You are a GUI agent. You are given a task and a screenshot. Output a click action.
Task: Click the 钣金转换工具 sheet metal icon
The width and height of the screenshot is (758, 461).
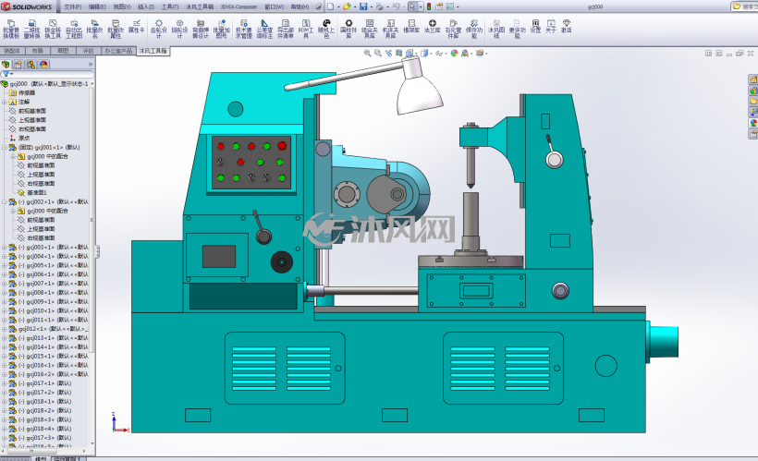(53, 29)
